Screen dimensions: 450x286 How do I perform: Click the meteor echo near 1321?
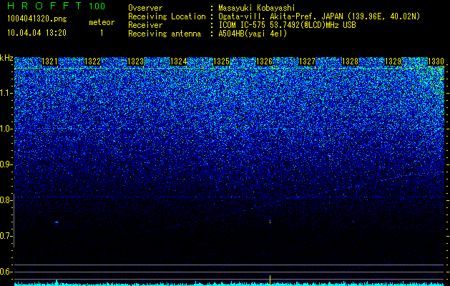tap(57, 222)
